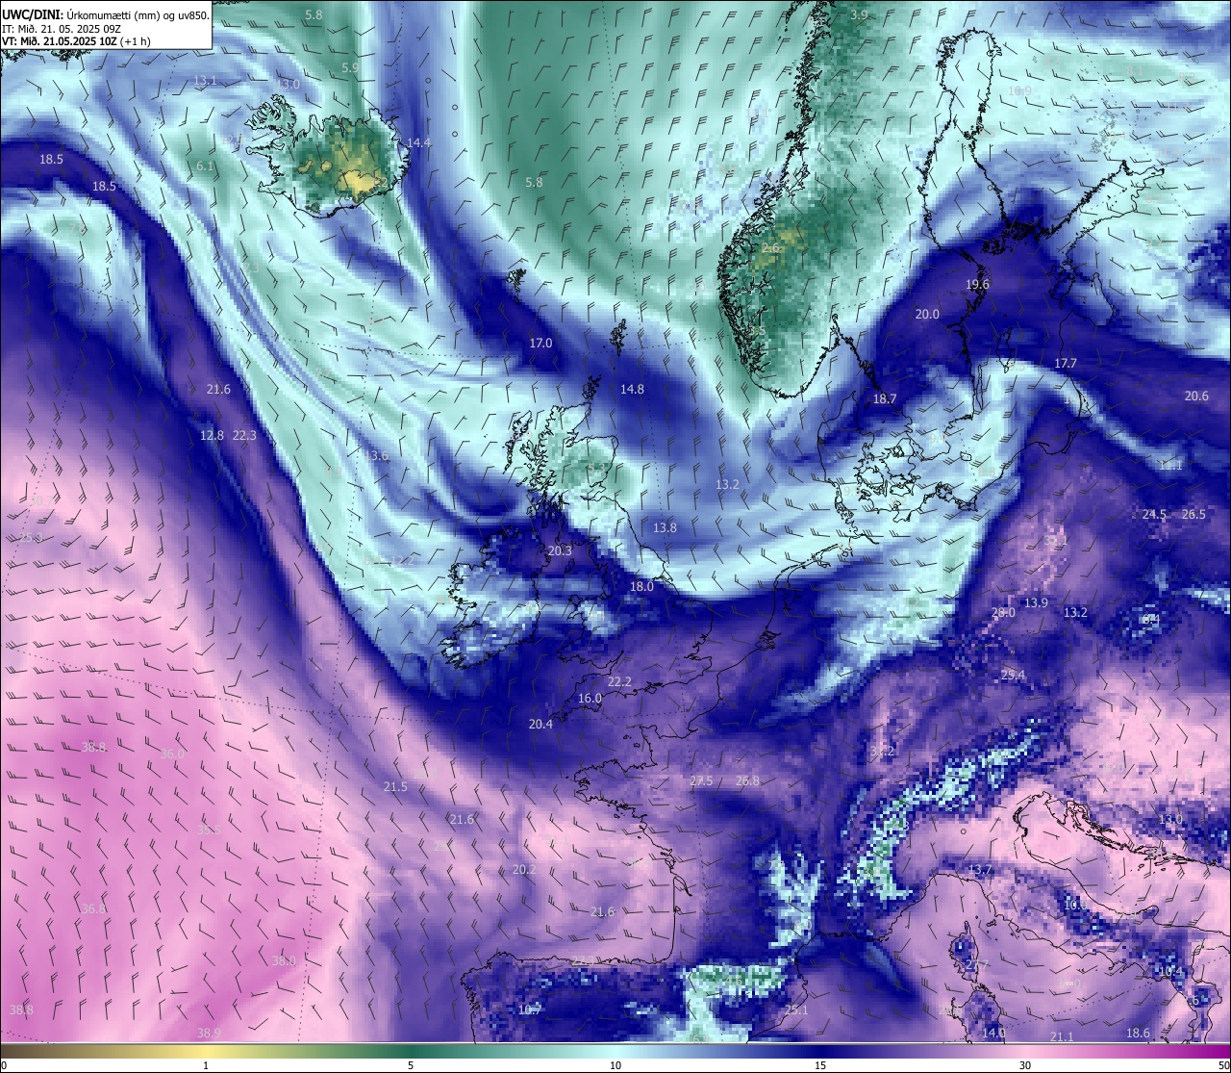
Task: Click the 26.8 value over eastern France
Action: pyautogui.click(x=747, y=780)
